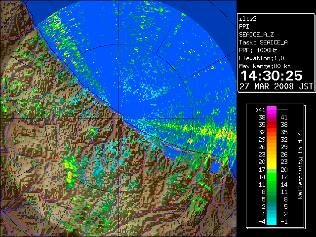The height and width of the screenshot is (237, 316).
Task: Click the orange 29 dBZ legend swatch
Action: coord(272,139)
